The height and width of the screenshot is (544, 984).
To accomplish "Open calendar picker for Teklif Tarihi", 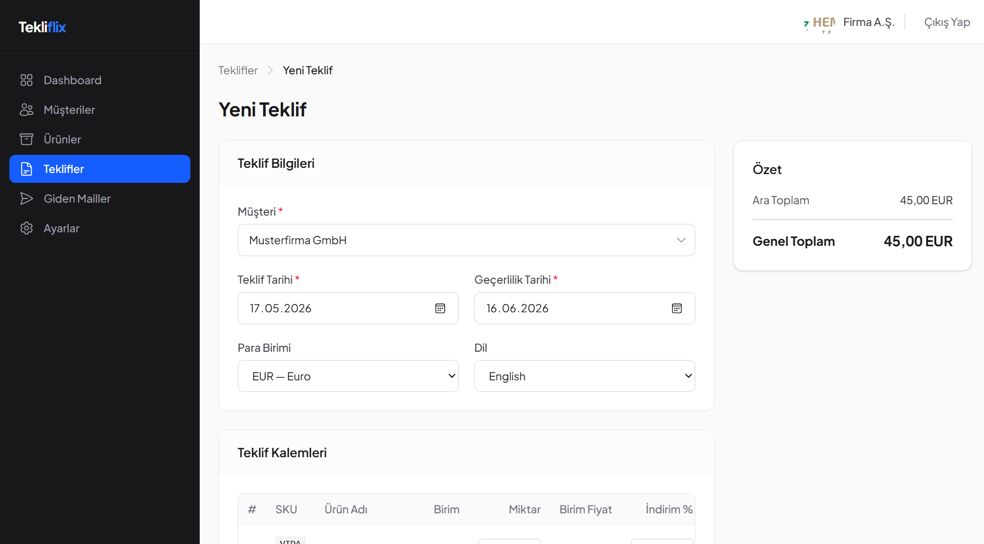I will [440, 308].
